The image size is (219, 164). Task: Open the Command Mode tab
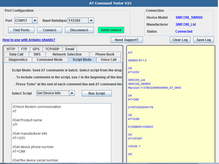(x=50, y=60)
